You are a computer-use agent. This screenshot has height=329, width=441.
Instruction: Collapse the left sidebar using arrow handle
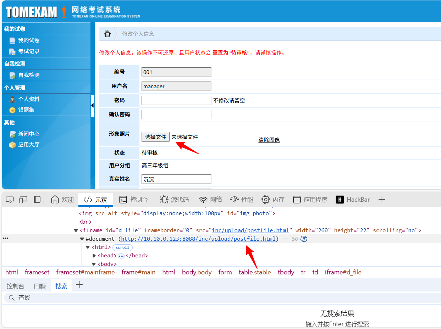93,106
